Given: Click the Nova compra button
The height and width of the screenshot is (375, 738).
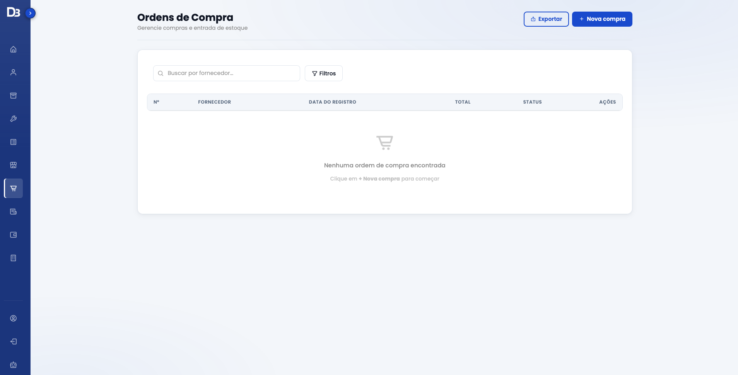Looking at the screenshot, I should point(602,19).
